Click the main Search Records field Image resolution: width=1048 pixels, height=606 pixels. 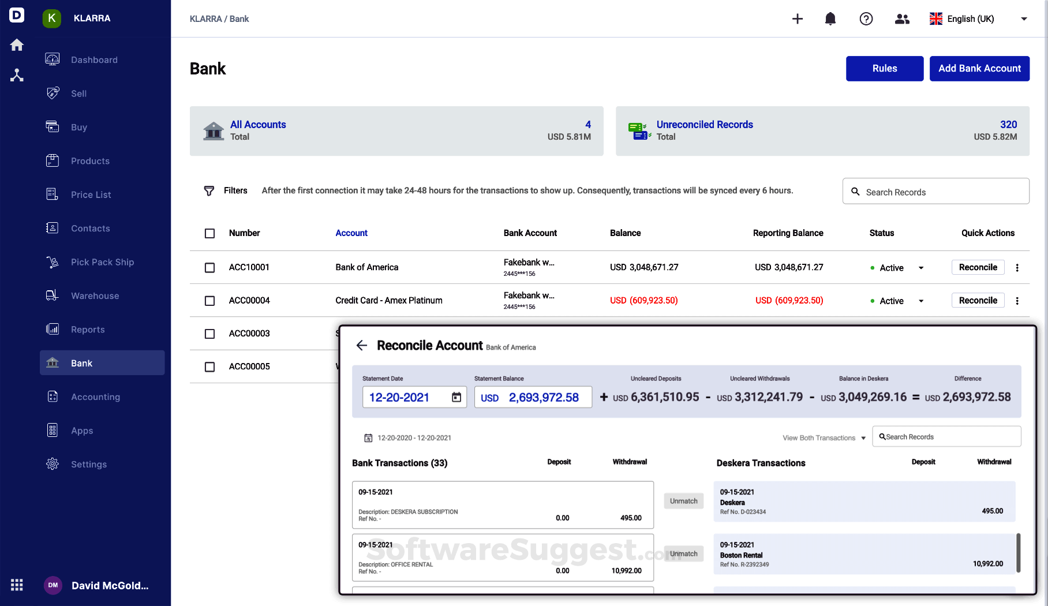(936, 191)
